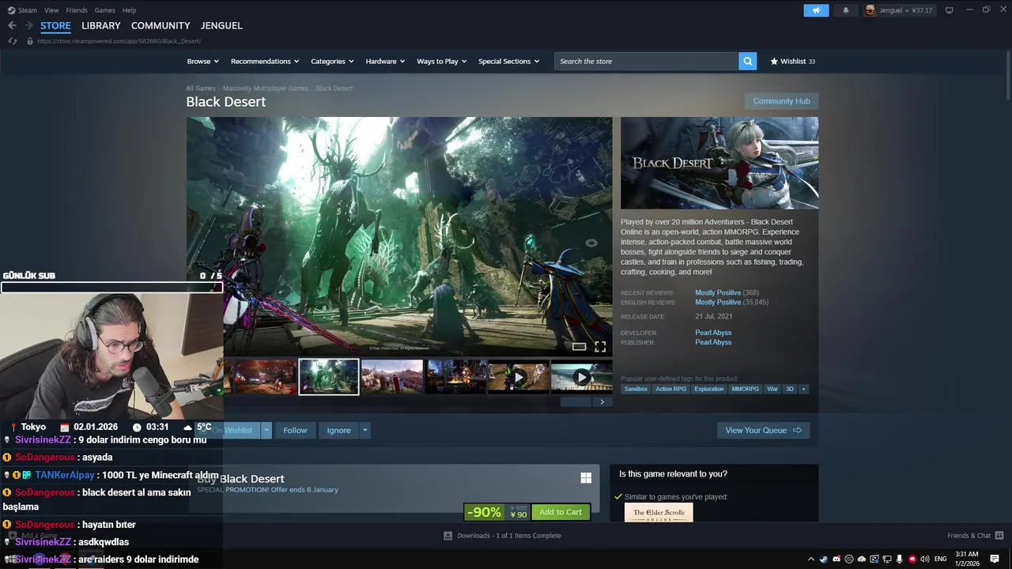Click the store search magnifier button

click(x=748, y=61)
